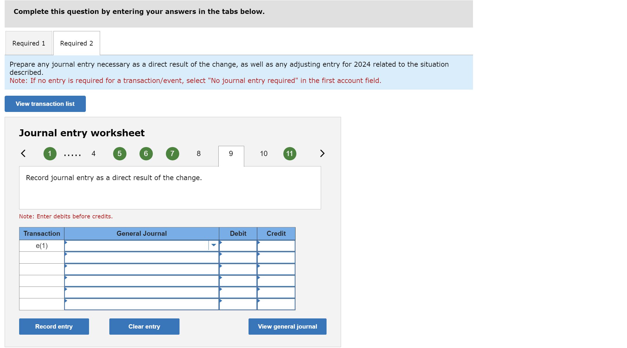This screenshot has width=627, height=348.
Task: Jump to completed entry 11
Action: tap(290, 154)
